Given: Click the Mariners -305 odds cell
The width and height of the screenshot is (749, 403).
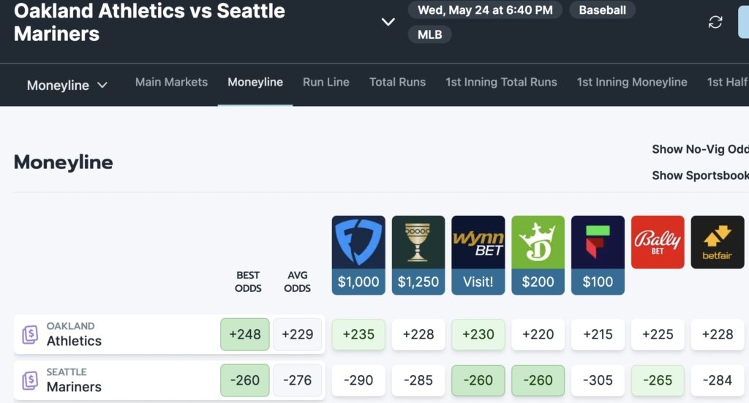Looking at the screenshot, I should [x=598, y=380].
